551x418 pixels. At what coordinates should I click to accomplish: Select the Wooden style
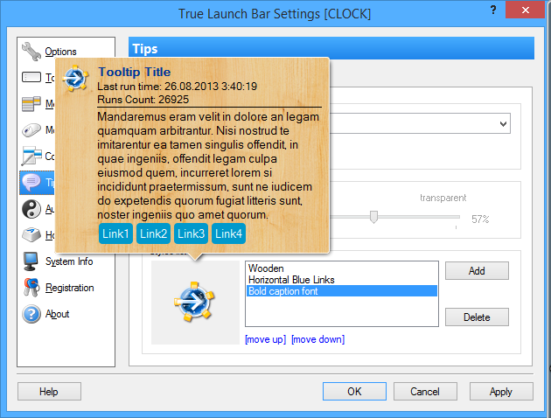266,268
